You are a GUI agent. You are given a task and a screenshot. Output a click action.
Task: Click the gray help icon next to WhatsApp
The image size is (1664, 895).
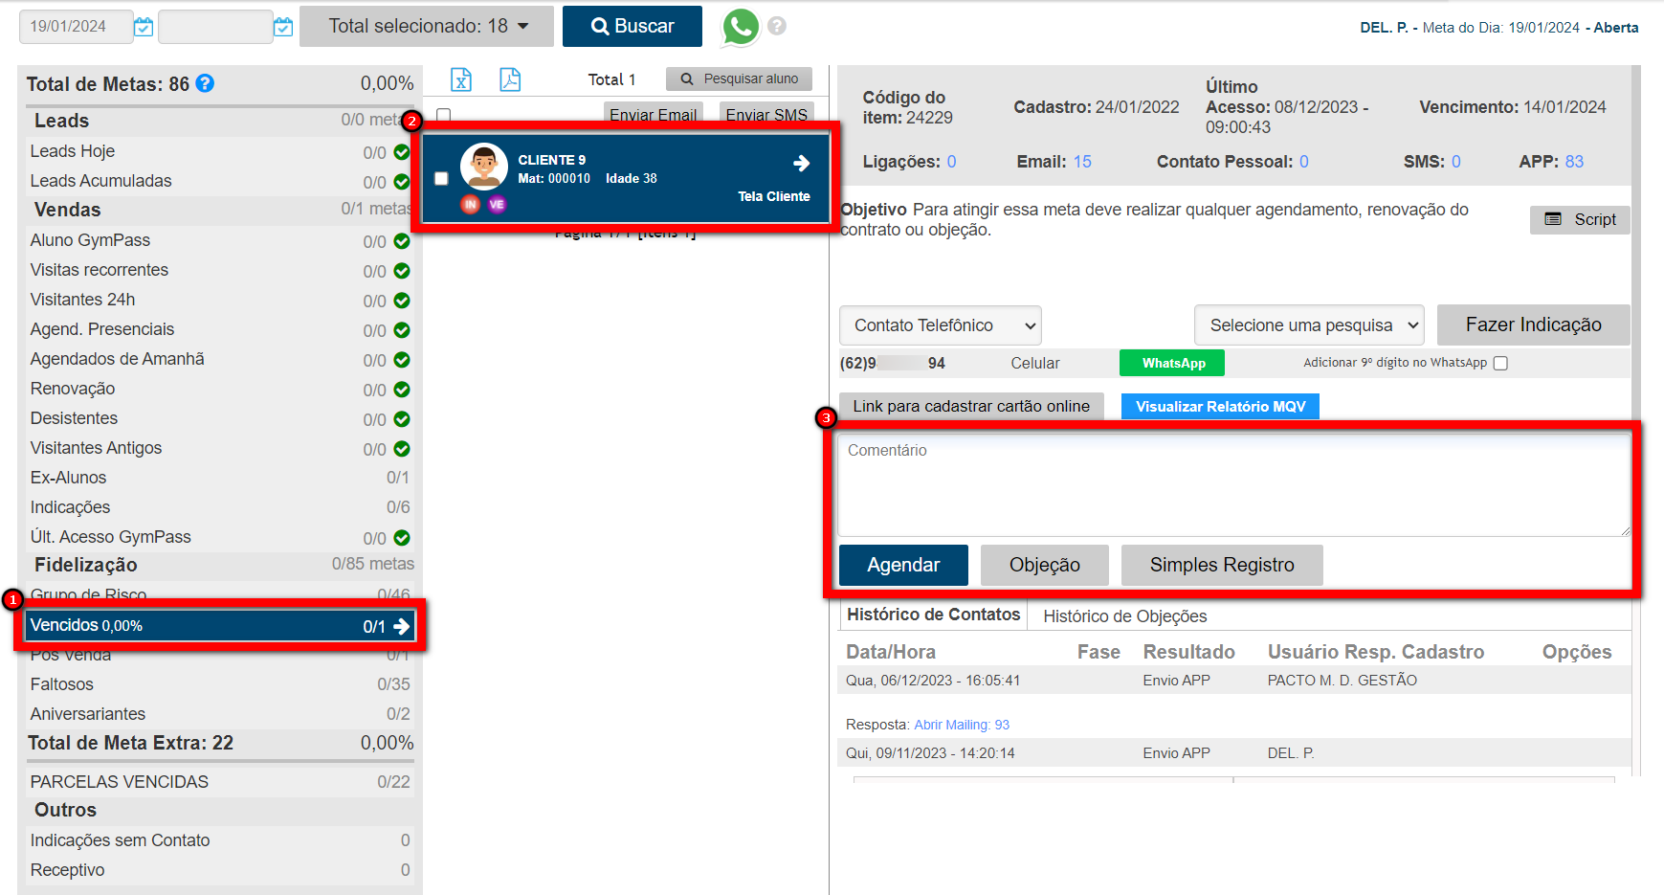[x=777, y=27]
